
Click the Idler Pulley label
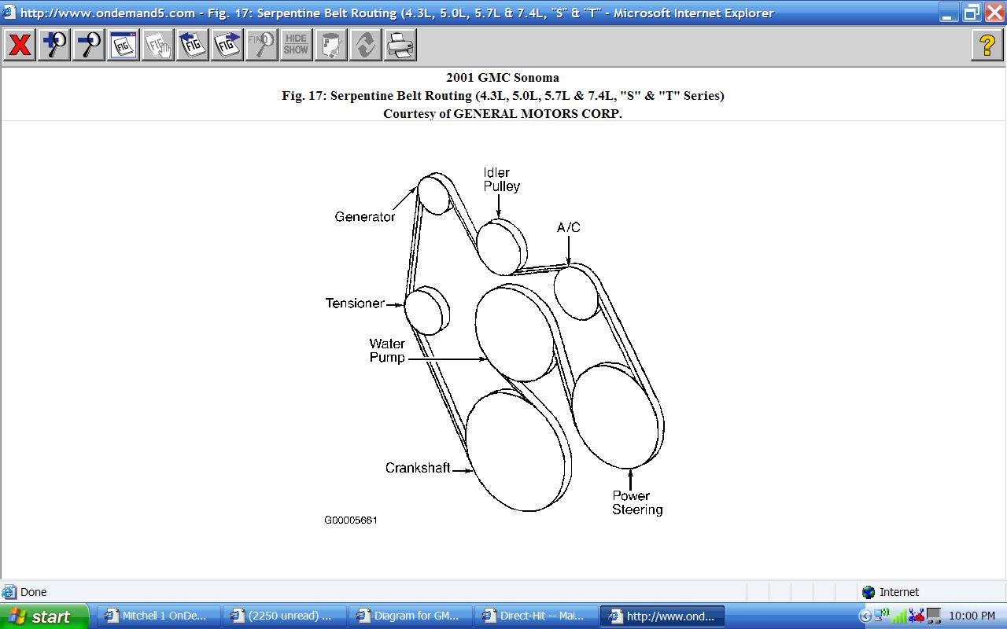click(x=501, y=179)
